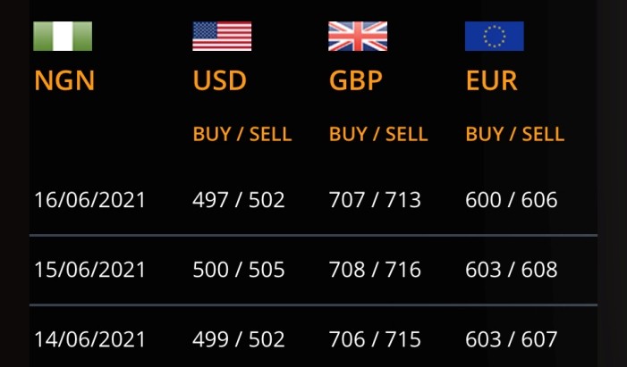Viewport: 627px width, 367px height.
Task: Click BUY / SELL label under EUR
Action: coord(515,134)
